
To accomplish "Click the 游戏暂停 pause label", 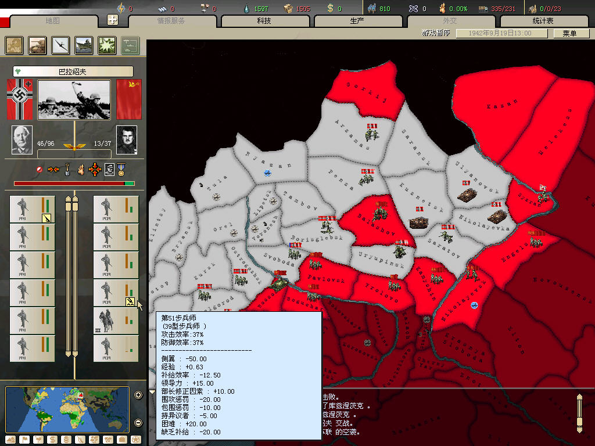I will click(x=436, y=33).
